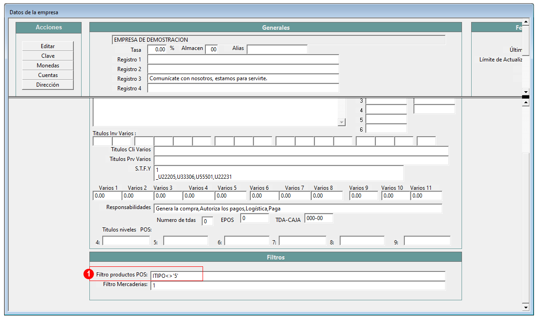Click the bottom pane scrollbar down arrow
This screenshot has height=320, width=539.
coord(525,307)
